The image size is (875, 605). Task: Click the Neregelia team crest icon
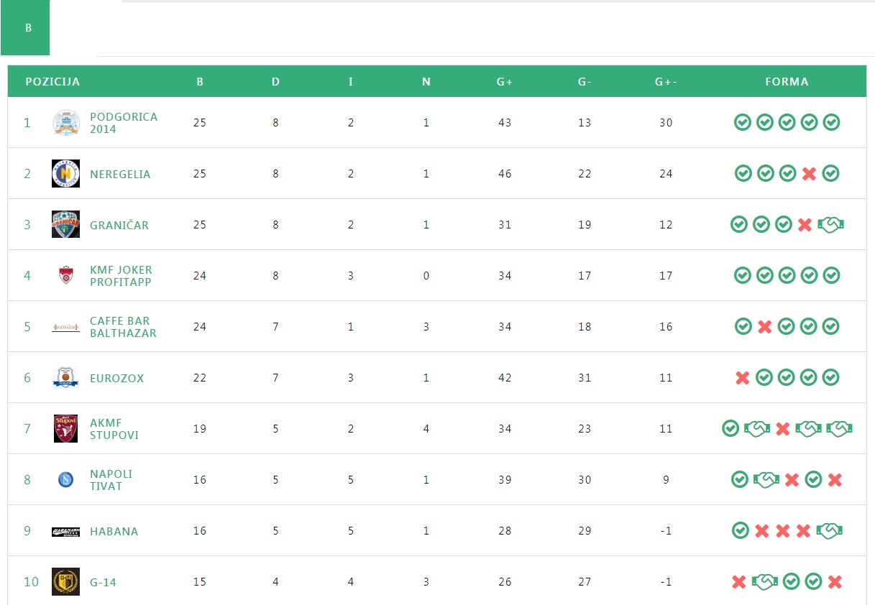coord(66,174)
